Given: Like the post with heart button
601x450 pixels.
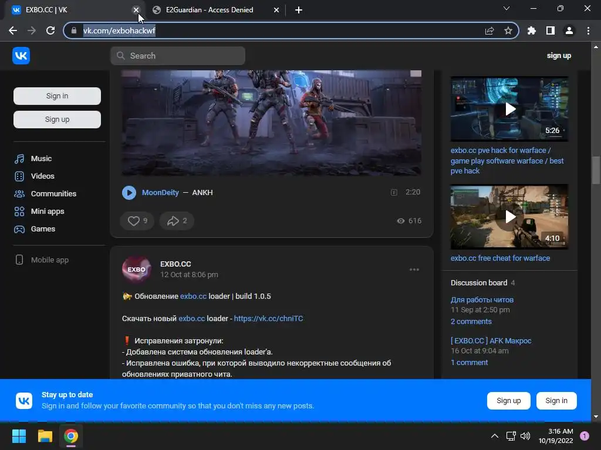Looking at the screenshot, I should [137, 221].
